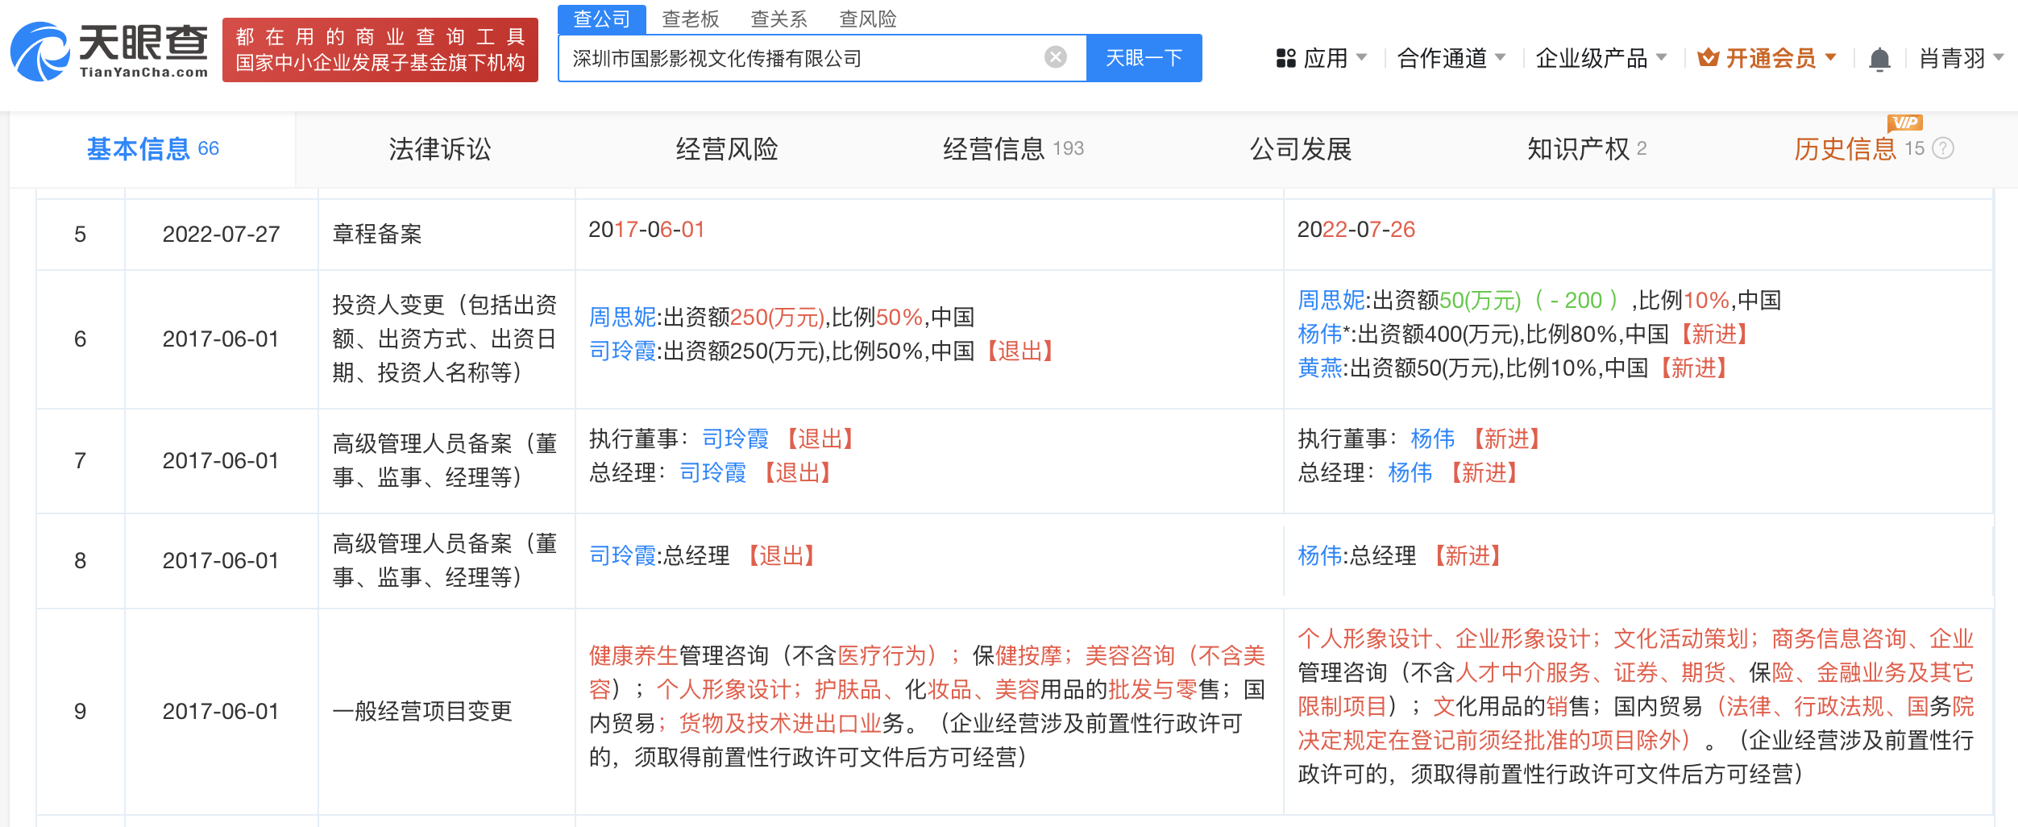Open the 肖青羽 user account menu

click(x=1961, y=58)
